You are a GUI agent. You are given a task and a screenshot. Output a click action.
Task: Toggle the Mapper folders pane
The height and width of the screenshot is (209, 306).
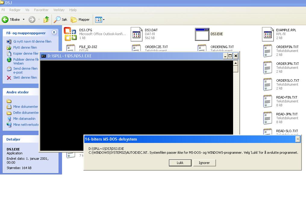click(80, 20)
